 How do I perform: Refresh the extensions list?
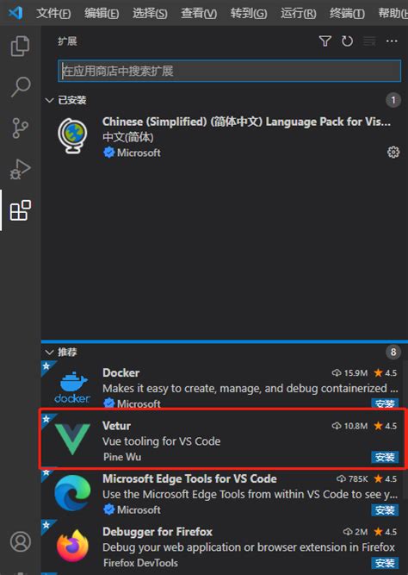[347, 41]
